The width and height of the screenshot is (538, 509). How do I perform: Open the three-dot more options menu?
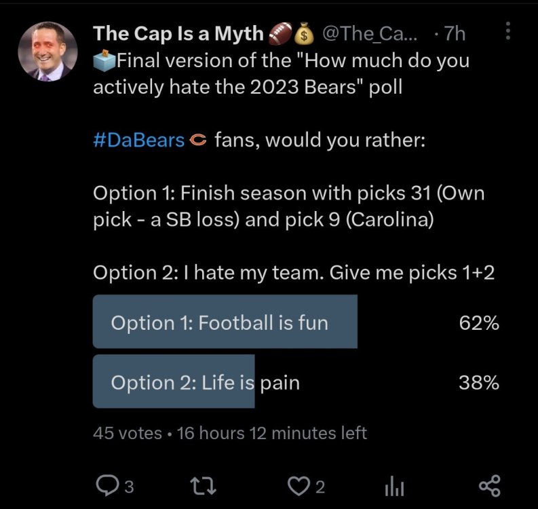[x=510, y=31]
